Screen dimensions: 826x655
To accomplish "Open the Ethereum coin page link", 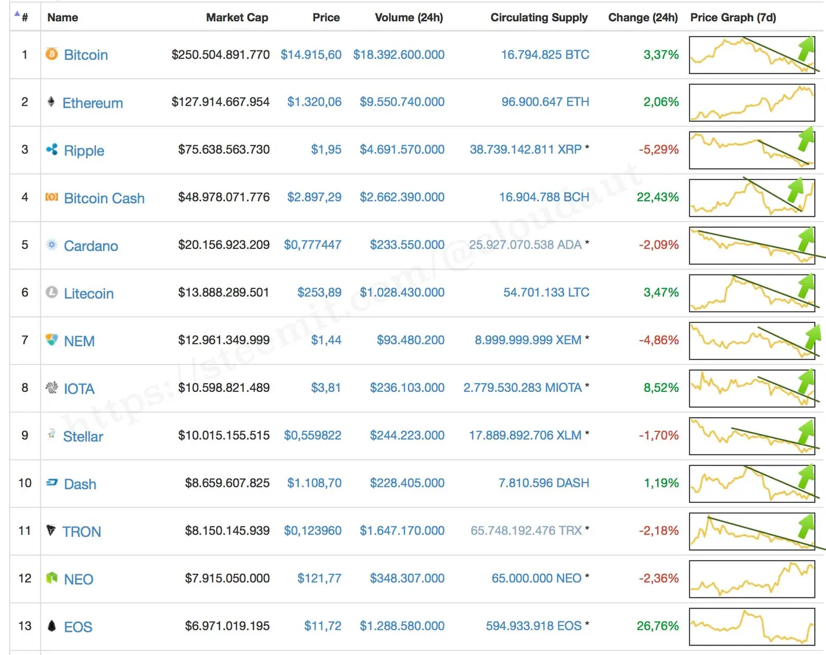I will 92,103.
